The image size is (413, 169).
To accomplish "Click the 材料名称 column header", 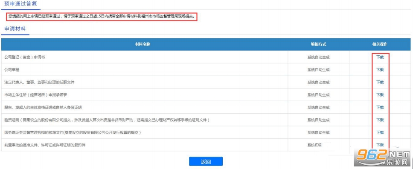I will [x=143, y=44].
